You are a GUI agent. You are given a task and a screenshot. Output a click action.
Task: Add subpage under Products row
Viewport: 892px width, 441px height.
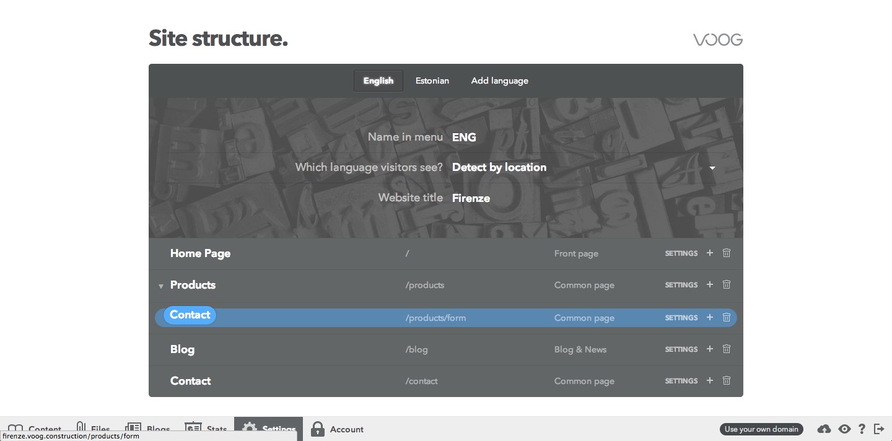coord(710,284)
